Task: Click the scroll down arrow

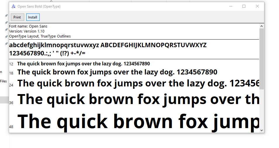Action: click(261, 130)
